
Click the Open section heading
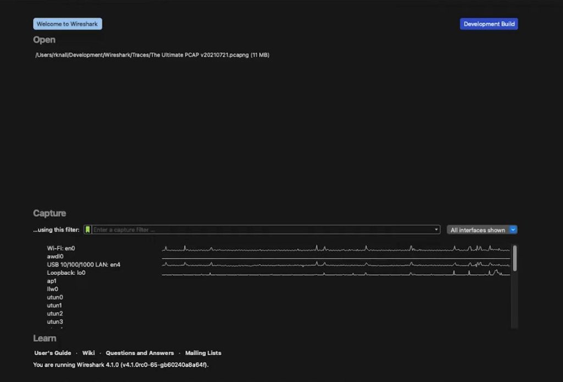[44, 40]
